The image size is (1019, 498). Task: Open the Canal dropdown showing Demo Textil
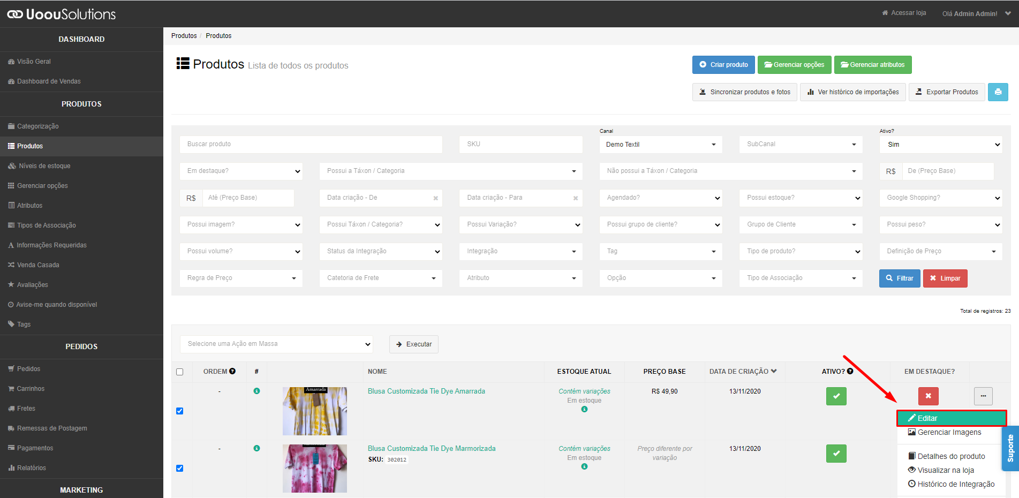661,145
